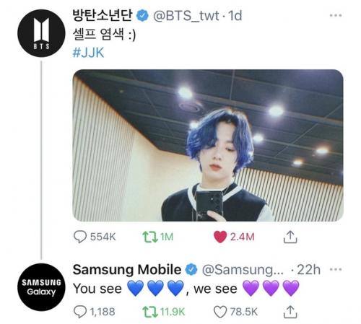The width and height of the screenshot is (361, 324).
Task: Reply to the BTS tweet via comment icon
Action: pyautogui.click(x=80, y=237)
